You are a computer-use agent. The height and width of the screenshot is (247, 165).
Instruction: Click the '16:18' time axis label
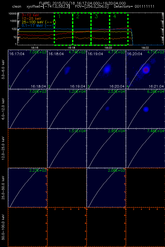click(71, 47)
